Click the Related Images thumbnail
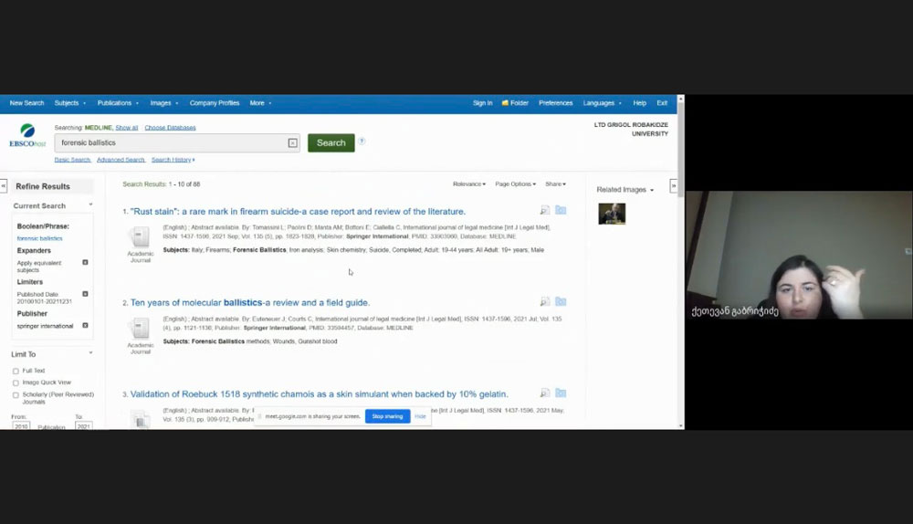913x524 pixels. 612,214
